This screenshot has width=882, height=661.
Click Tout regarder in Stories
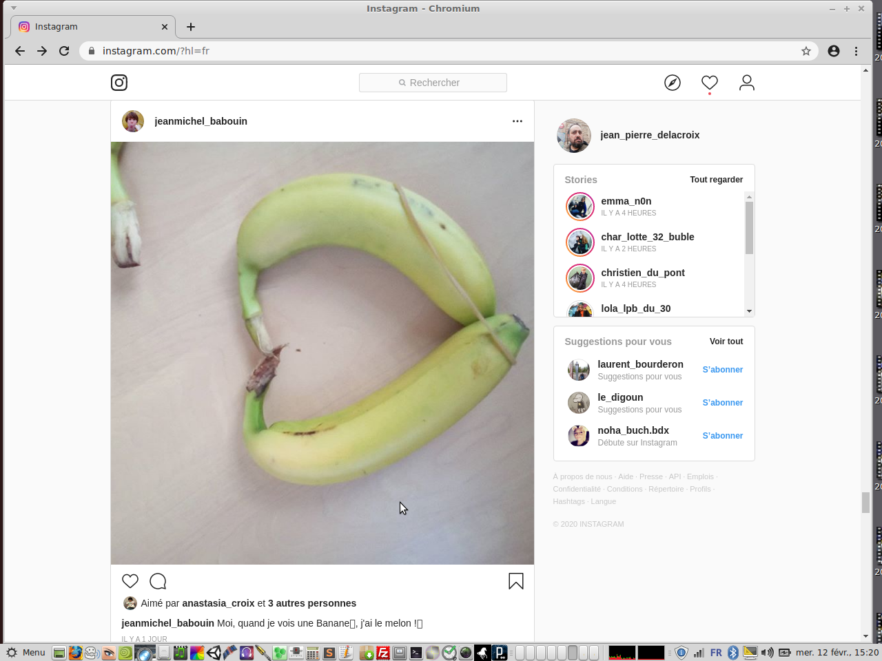716,180
